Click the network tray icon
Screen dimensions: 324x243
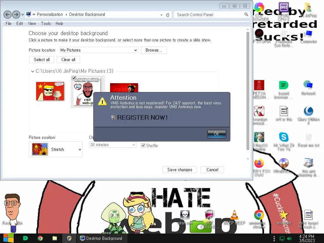pos(282,239)
